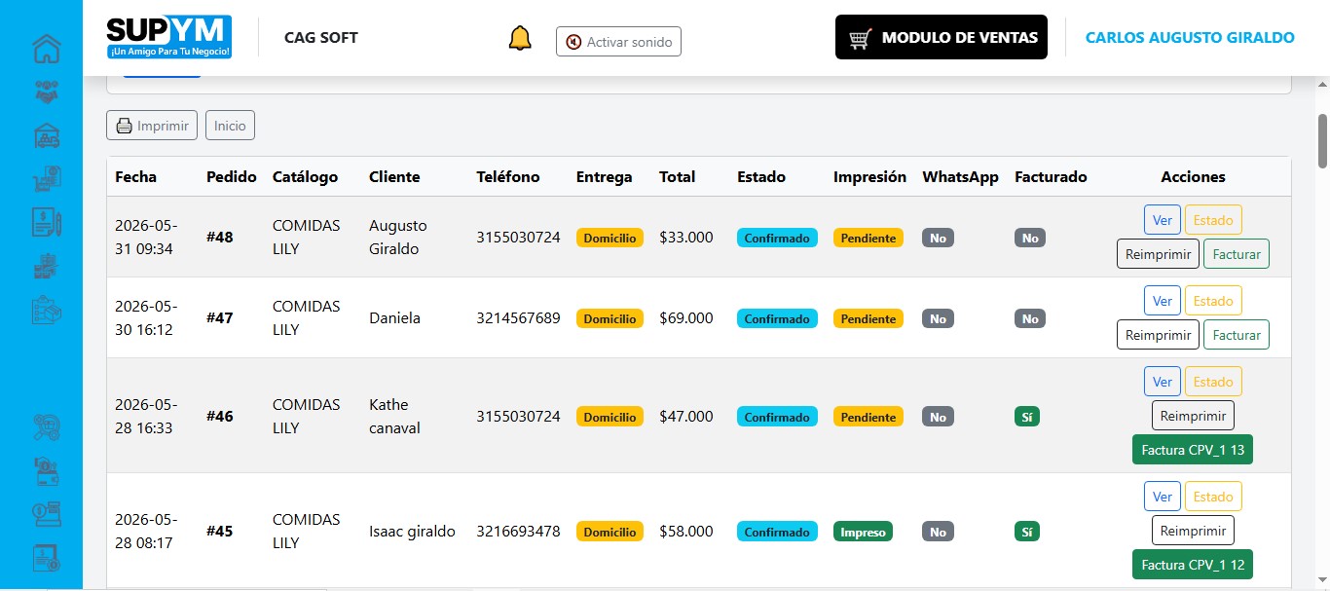Click the total $33.000
The width and height of the screenshot is (1330, 591).
tap(686, 238)
